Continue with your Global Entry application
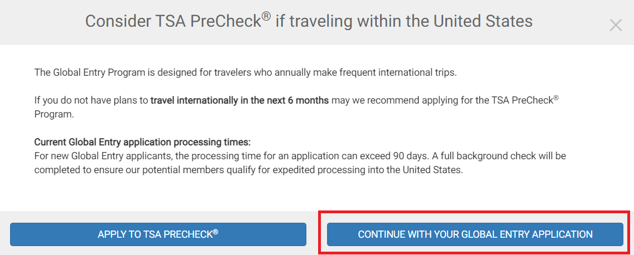The width and height of the screenshot is (634, 255). tap(475, 234)
